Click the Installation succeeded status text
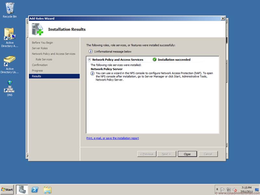The image size is (260, 195). (x=174, y=59)
